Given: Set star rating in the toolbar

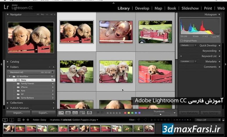Looking at the screenshot, I should coord(114,113).
